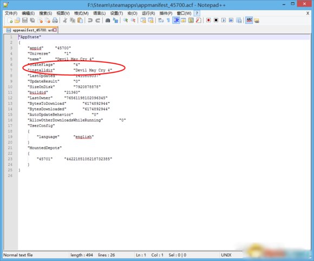Open the 文件(F) menu

coord(11,14)
